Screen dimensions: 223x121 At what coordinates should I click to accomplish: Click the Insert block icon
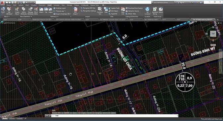click(x=3, y=9)
